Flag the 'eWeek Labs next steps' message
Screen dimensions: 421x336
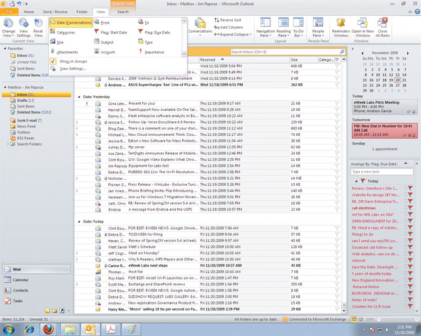(337, 266)
